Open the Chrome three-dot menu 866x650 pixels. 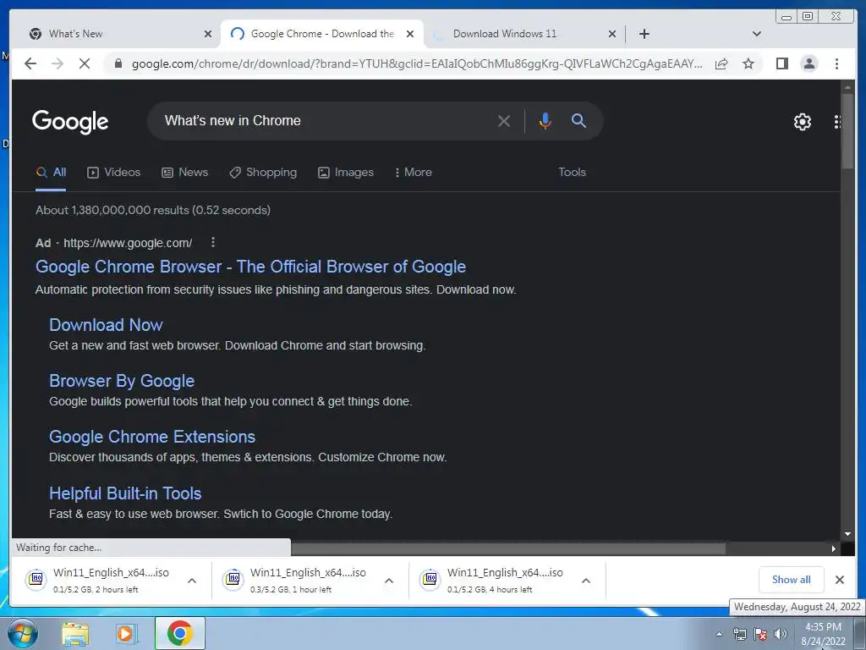pos(836,63)
